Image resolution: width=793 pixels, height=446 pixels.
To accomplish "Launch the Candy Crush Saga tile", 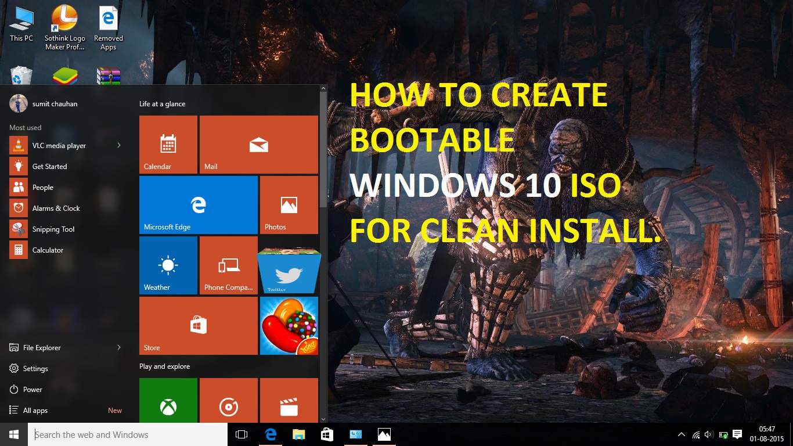I will [x=289, y=326].
